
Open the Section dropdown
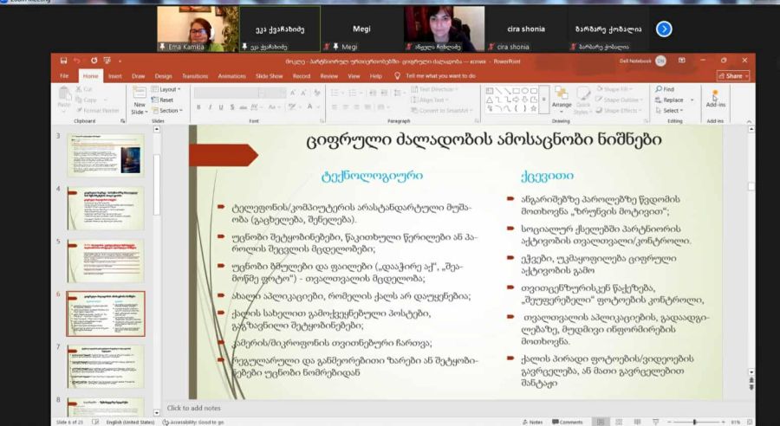169,111
